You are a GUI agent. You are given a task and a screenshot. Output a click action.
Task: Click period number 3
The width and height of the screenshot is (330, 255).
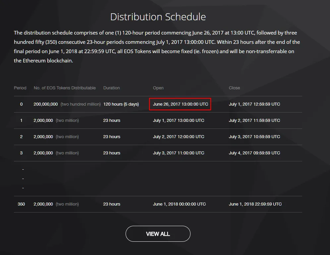(x=21, y=153)
